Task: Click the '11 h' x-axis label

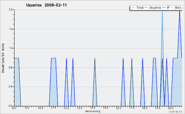Action: pyautogui.click(x=53, y=108)
